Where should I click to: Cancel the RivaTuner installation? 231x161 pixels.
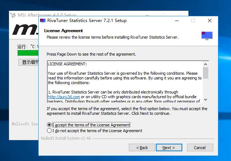coord(200,148)
